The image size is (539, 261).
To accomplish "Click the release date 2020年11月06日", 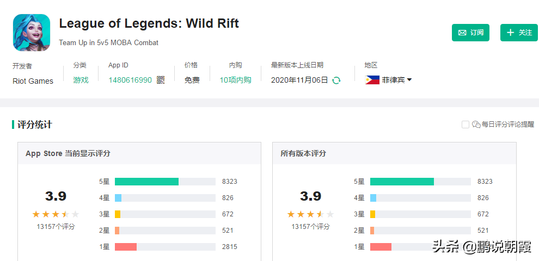I will pos(299,80).
